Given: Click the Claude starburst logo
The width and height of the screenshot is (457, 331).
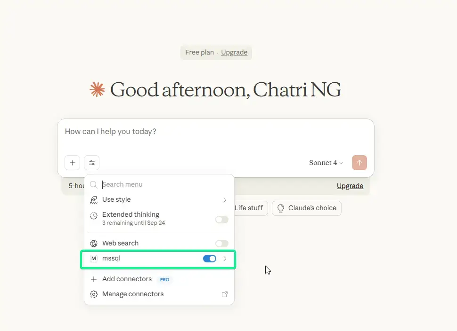Looking at the screenshot, I should (97, 90).
